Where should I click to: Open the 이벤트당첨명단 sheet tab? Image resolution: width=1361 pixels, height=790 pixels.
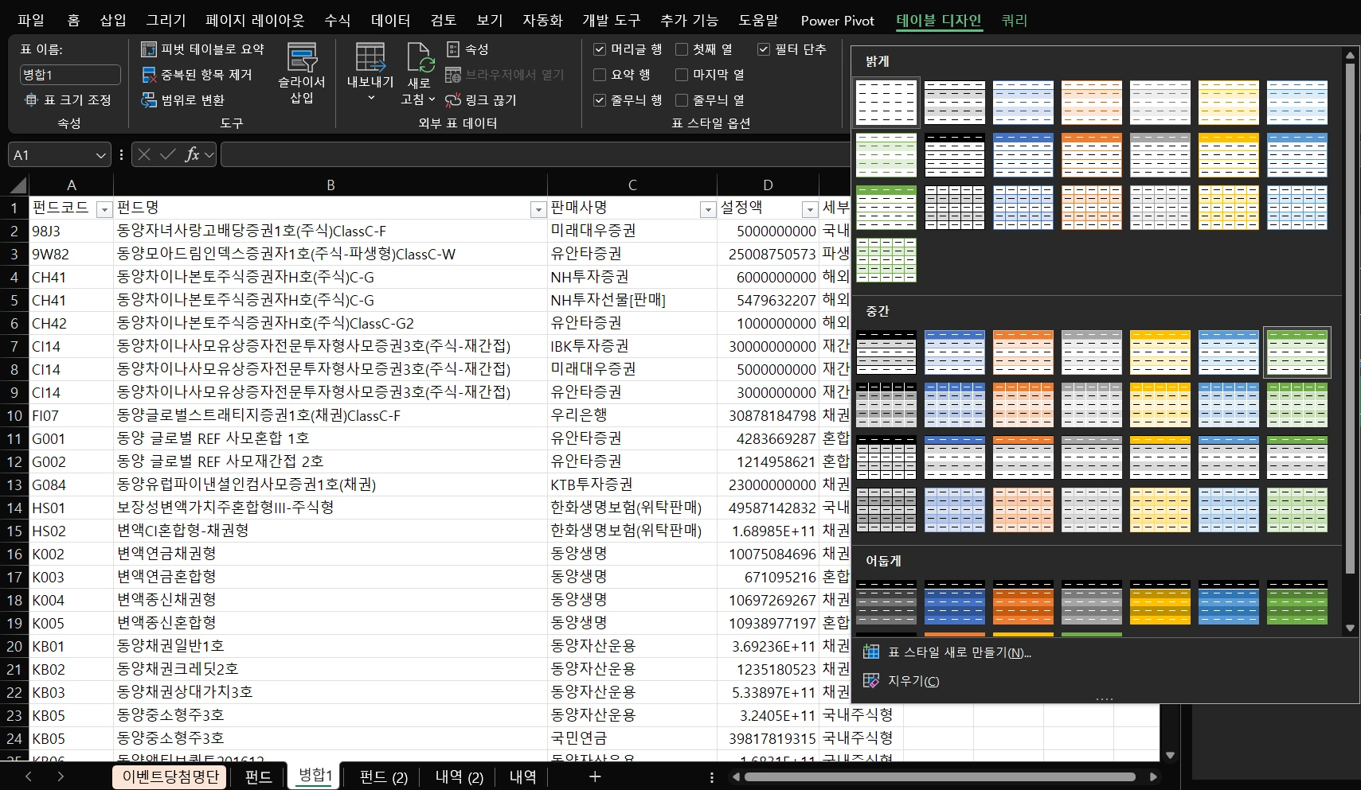click(x=170, y=776)
